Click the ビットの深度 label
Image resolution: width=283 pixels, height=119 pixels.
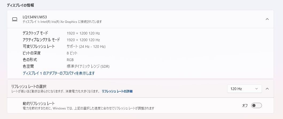point(32,53)
